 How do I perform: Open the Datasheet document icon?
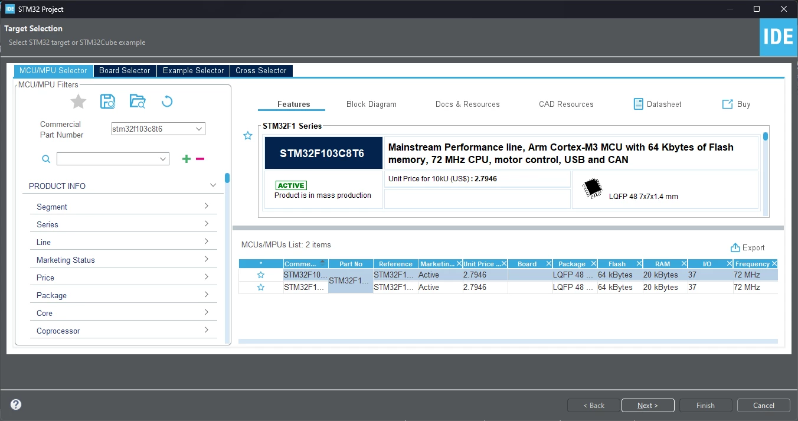pos(638,104)
